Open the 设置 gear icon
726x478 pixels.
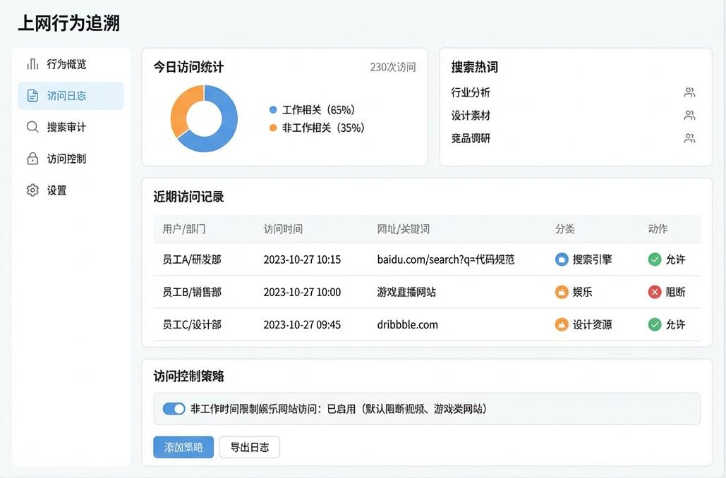[31, 190]
